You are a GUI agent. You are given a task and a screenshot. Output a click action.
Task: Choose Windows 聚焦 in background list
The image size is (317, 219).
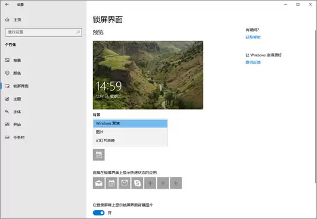click(130, 123)
